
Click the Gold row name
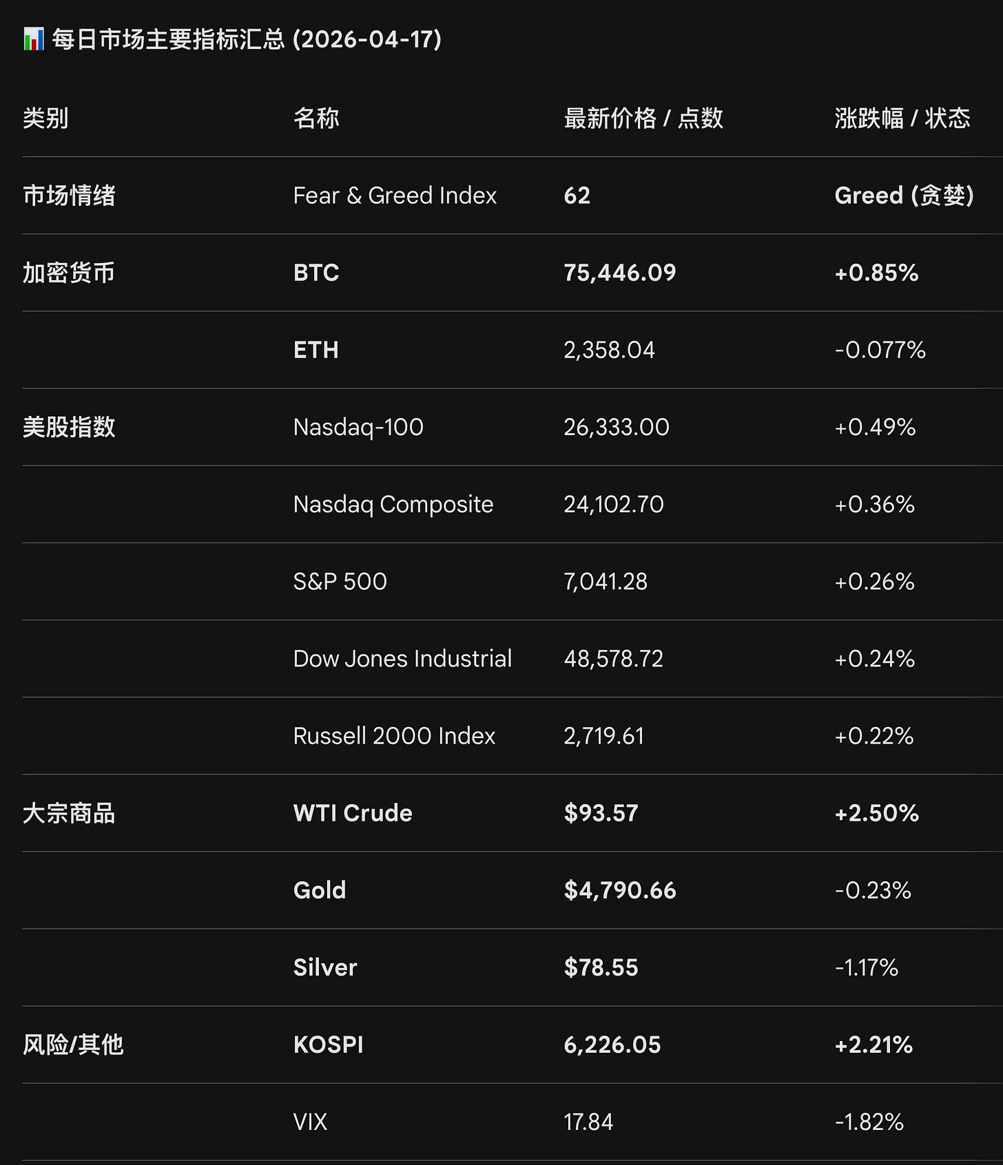[x=320, y=890]
